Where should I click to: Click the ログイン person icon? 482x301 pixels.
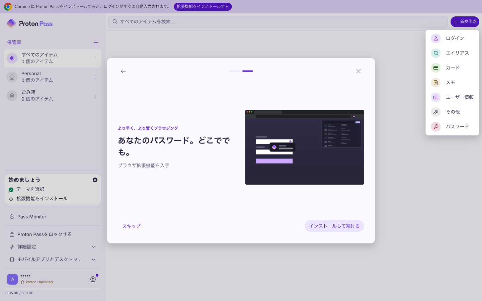pos(436,38)
